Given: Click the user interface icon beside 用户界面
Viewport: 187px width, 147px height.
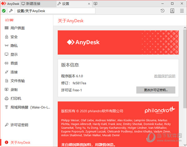Looking at the screenshot, I should (7, 28).
